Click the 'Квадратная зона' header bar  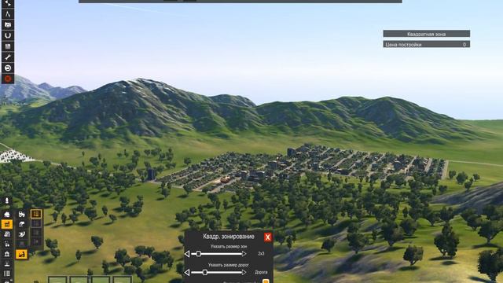click(426, 34)
